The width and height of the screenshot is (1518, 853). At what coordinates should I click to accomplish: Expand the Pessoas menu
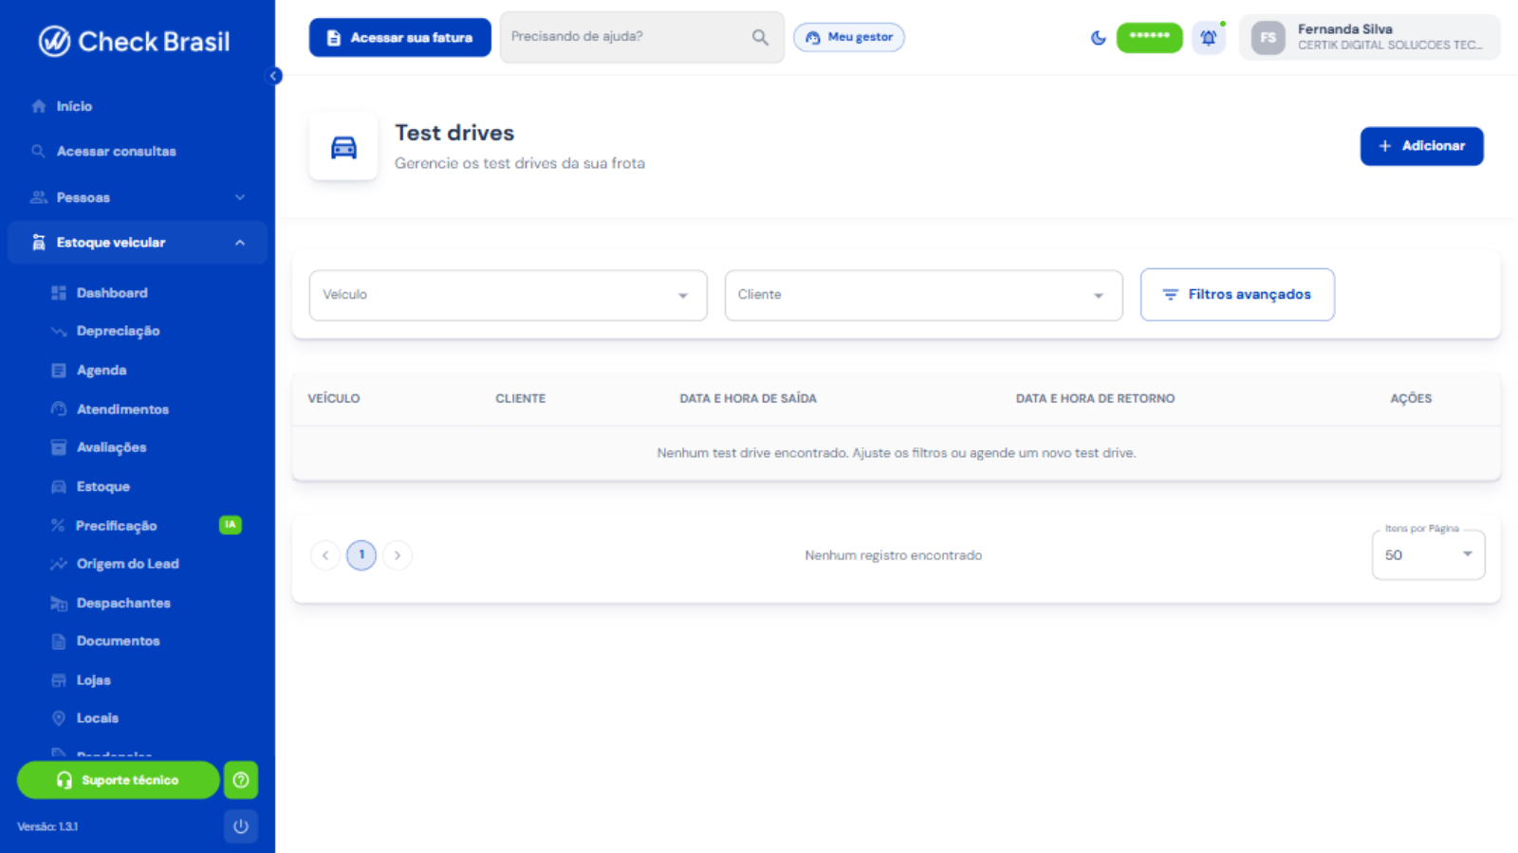(138, 197)
